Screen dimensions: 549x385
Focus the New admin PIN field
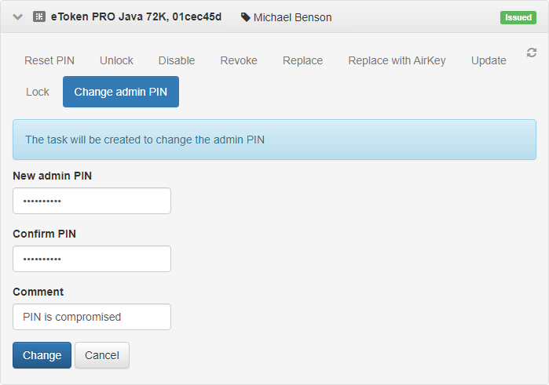click(92, 201)
